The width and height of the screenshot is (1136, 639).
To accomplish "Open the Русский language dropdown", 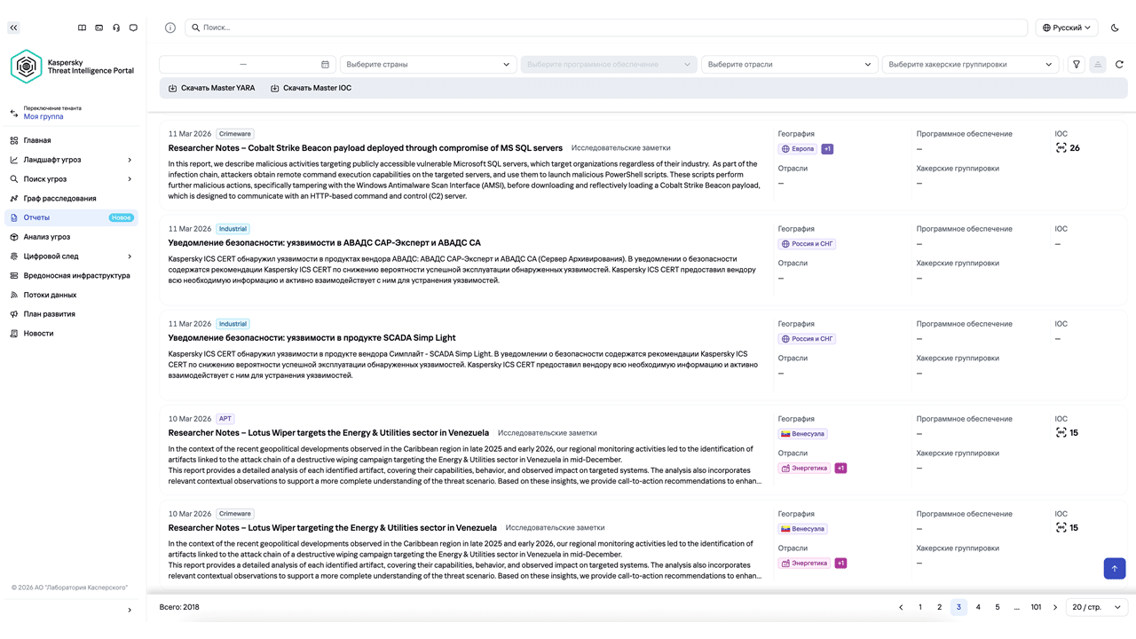I will 1067,28.
